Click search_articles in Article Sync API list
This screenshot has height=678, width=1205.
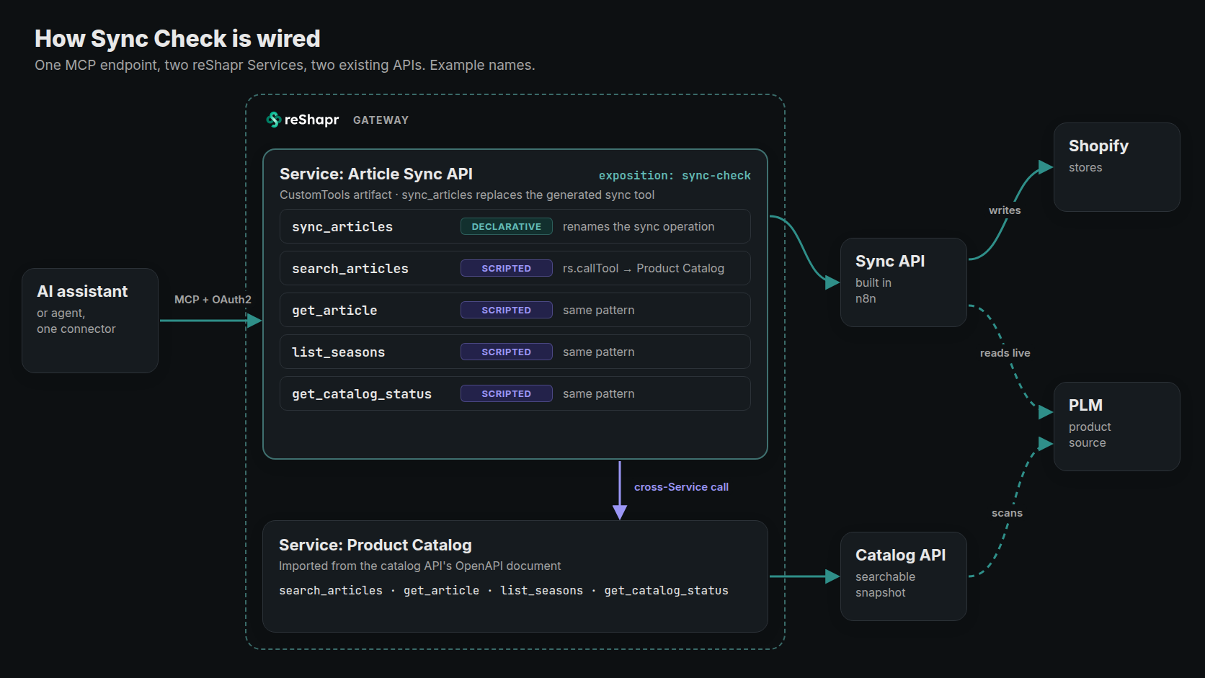tap(515, 268)
